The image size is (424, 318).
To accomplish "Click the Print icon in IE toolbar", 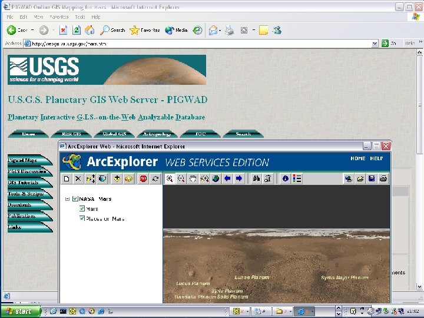I will 229,30.
